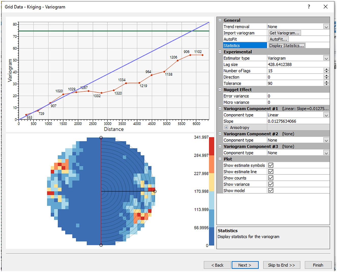This screenshot has height=272, width=337.
Task: Click the Next > button
Action: (245, 265)
